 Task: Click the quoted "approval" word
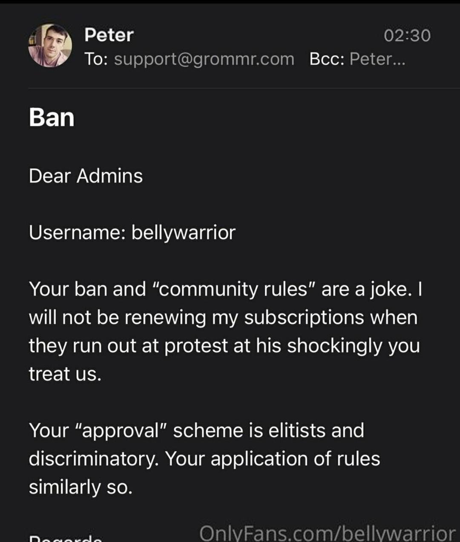pos(119,430)
